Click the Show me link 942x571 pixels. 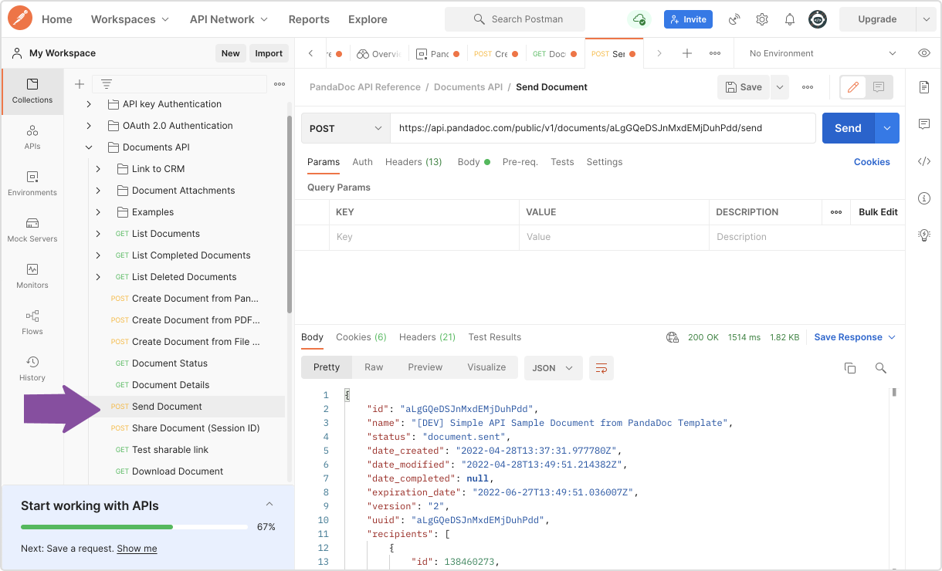point(137,549)
